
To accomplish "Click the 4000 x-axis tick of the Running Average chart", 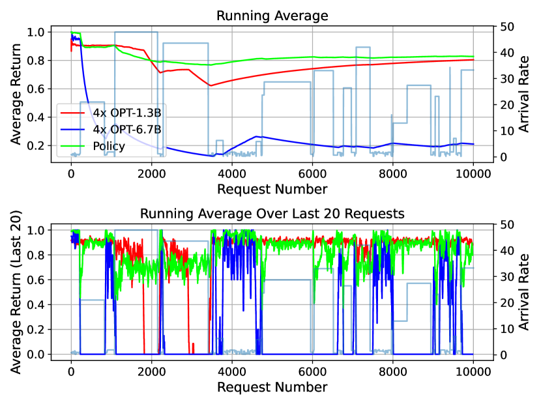I will pyautogui.click(x=232, y=173).
